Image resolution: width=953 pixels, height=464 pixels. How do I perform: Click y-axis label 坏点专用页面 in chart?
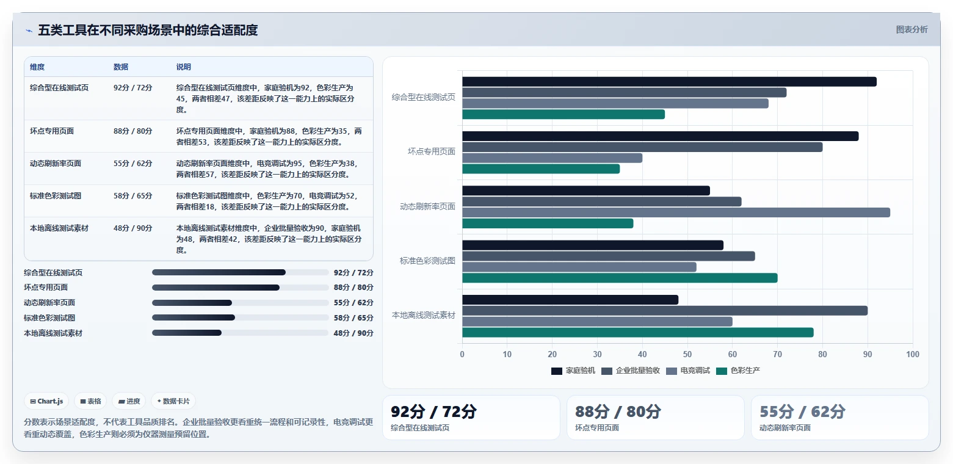[x=432, y=151]
